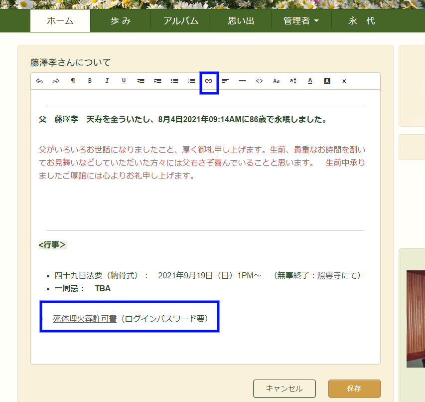Screen dimensions: 425x402
Task: Switch to the アルバム tab
Action: pyautogui.click(x=181, y=21)
